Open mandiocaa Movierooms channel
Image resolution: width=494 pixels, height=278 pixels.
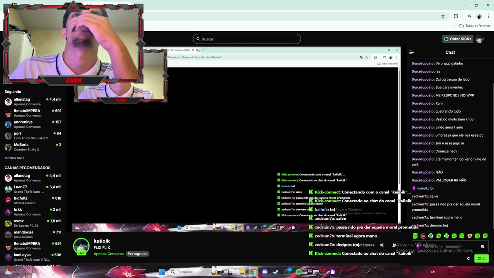click(33, 234)
